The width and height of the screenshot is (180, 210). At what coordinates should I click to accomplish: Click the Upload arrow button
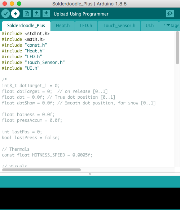(x=16, y=14)
